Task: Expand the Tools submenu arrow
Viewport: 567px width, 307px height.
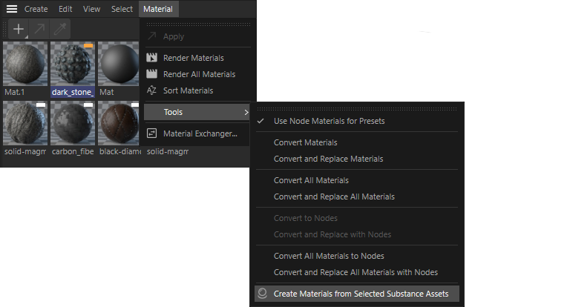Action: tap(246, 112)
